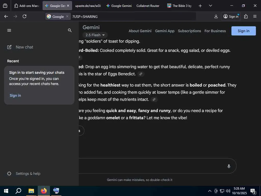Open the Gemini App link
Screen dimensions: 261x196
(165, 31)
